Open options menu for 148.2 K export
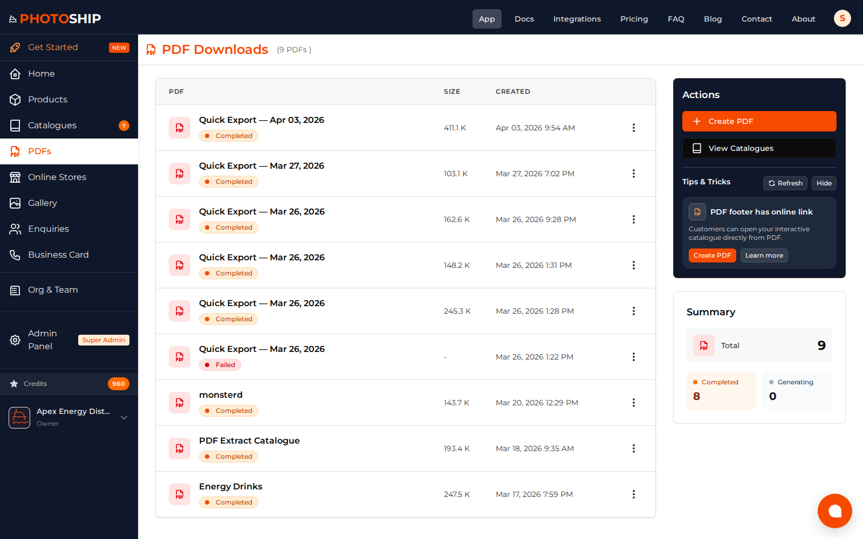863x539 pixels. pyautogui.click(x=634, y=265)
